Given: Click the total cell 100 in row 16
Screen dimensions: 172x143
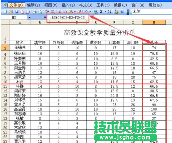Looking at the screenshot, I should point(154,109).
